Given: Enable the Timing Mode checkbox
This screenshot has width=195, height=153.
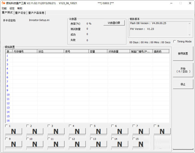Looking at the screenshot, I should (175, 42).
